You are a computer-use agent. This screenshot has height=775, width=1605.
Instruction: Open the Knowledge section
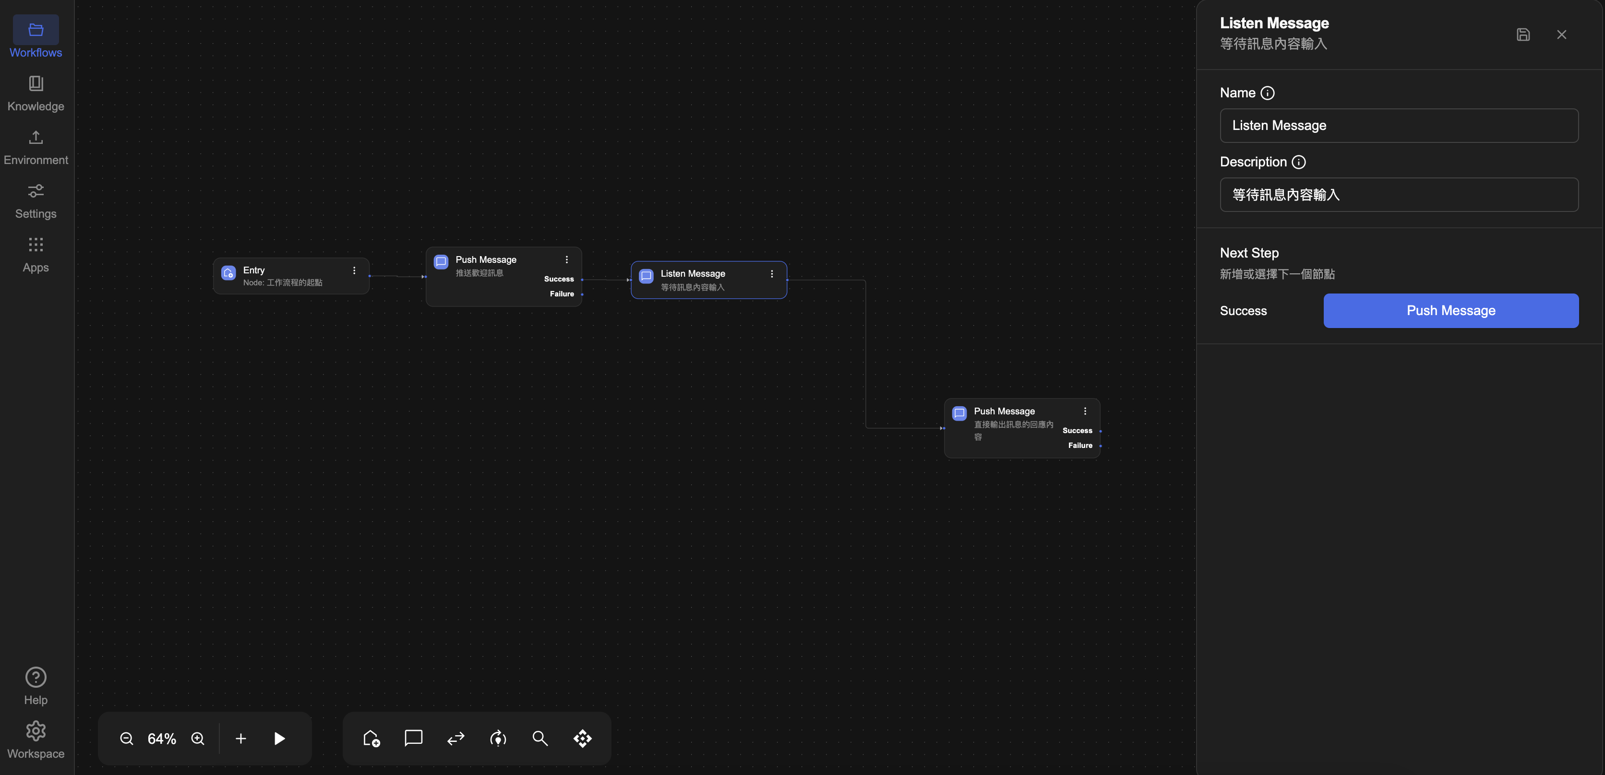tap(36, 93)
